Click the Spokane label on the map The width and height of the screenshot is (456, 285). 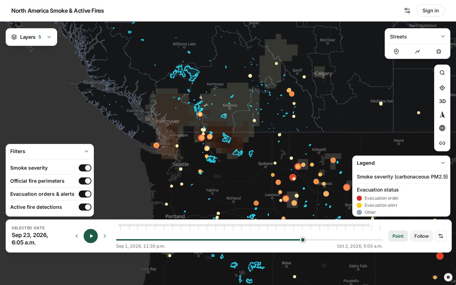click(265, 163)
